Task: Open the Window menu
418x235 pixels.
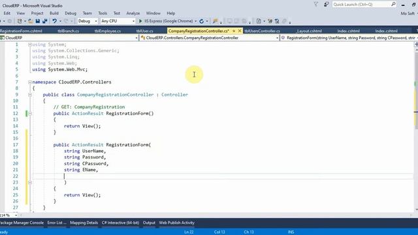Action: (x=153, y=13)
